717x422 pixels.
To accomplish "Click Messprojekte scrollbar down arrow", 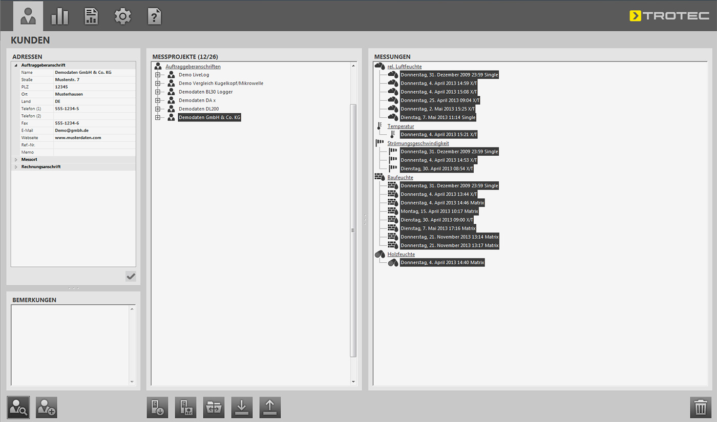I will (353, 382).
